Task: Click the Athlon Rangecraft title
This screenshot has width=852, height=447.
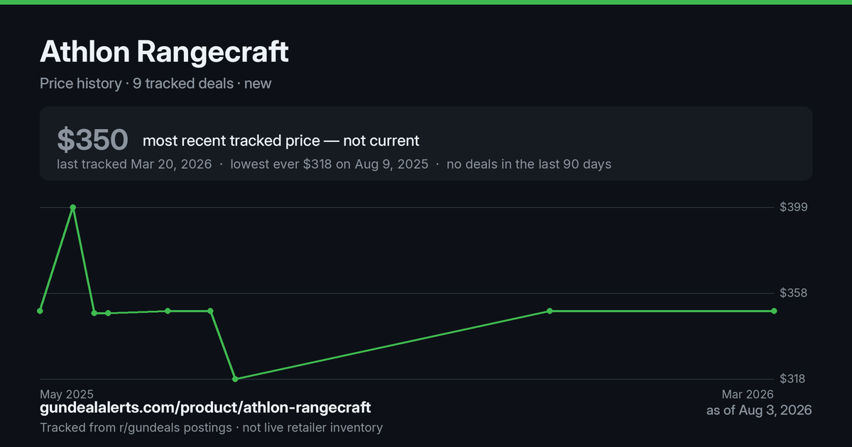Action: click(x=164, y=52)
